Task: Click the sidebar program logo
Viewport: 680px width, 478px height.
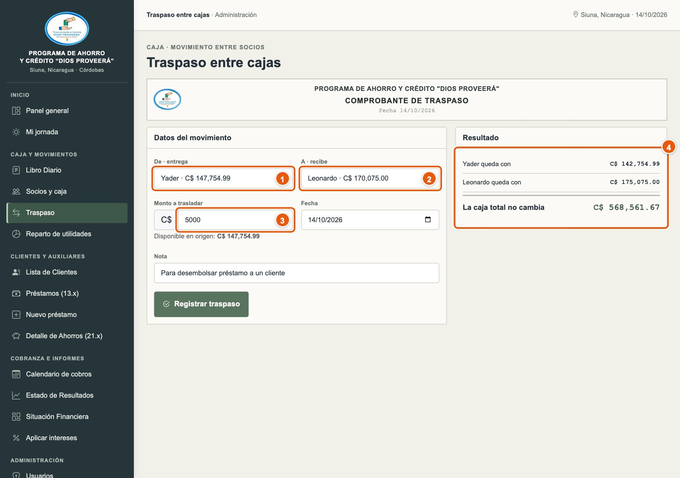Action: coord(67,29)
